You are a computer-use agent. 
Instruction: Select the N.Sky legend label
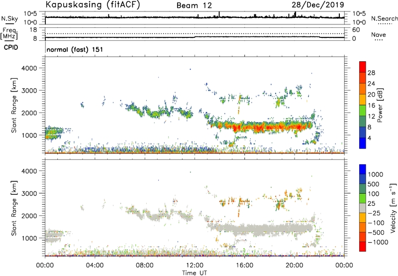(9, 18)
